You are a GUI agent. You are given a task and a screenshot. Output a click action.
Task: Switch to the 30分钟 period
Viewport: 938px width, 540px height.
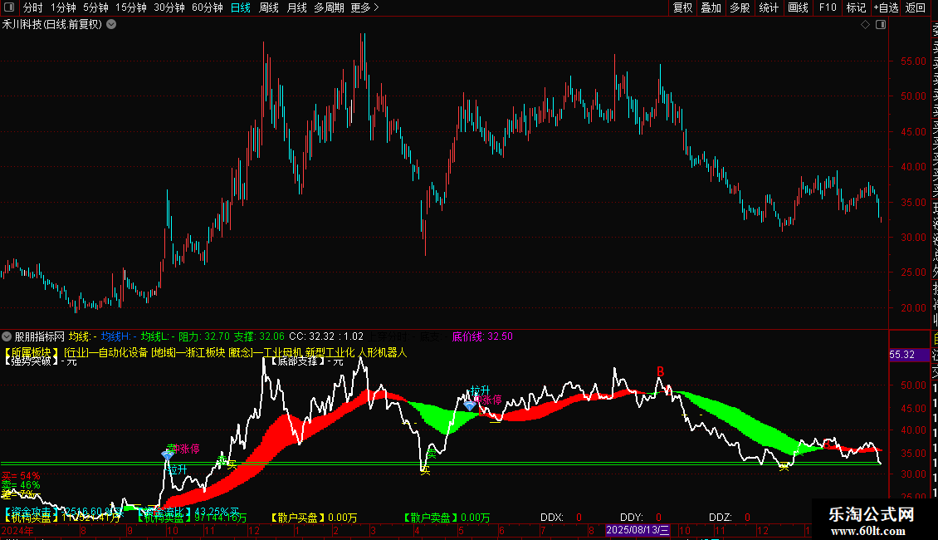169,7
